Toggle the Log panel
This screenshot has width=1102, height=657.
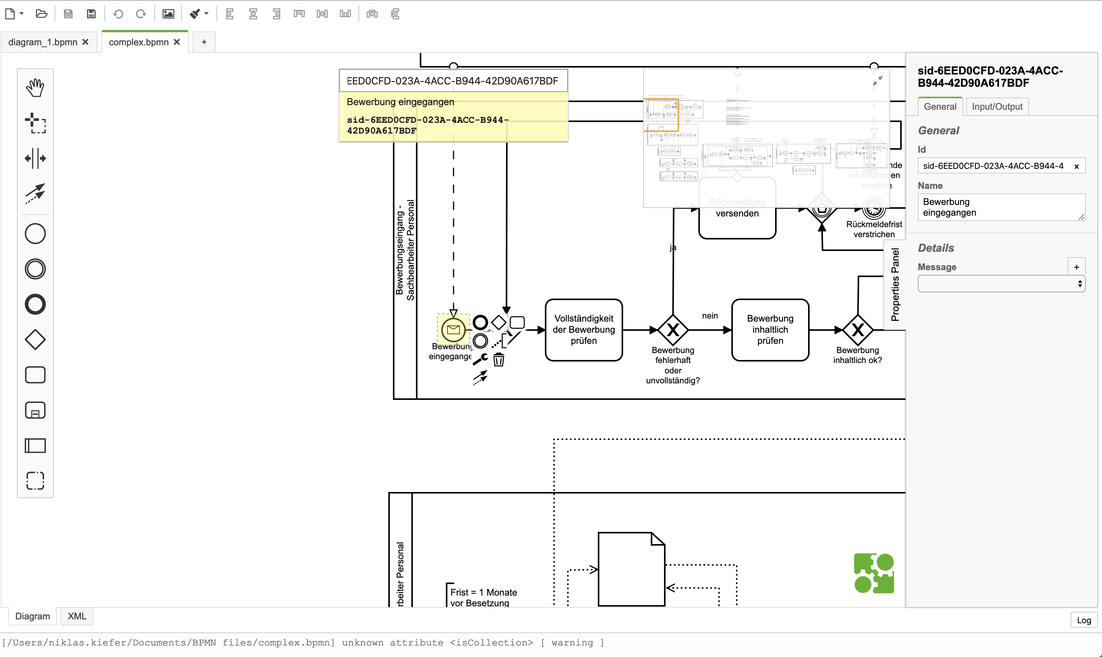pyautogui.click(x=1084, y=620)
